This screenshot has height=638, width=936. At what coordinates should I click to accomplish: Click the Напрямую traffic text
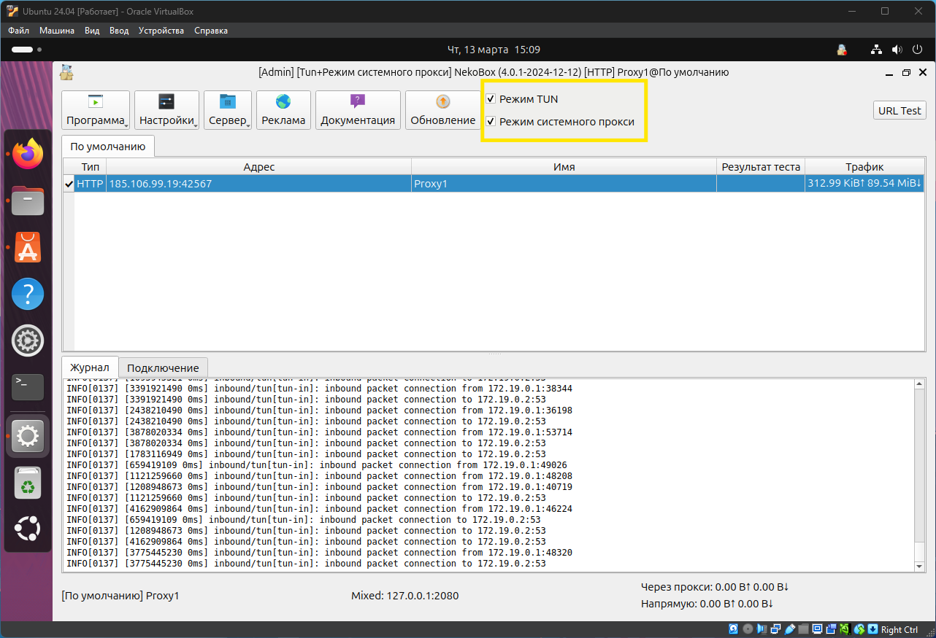pyautogui.click(x=707, y=604)
